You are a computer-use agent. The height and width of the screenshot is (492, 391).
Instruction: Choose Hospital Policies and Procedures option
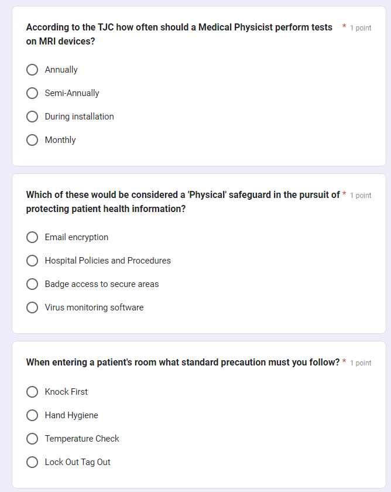click(x=33, y=261)
